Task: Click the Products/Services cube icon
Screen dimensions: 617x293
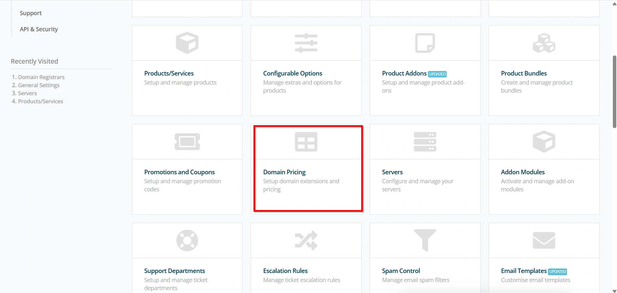Action: click(x=187, y=43)
